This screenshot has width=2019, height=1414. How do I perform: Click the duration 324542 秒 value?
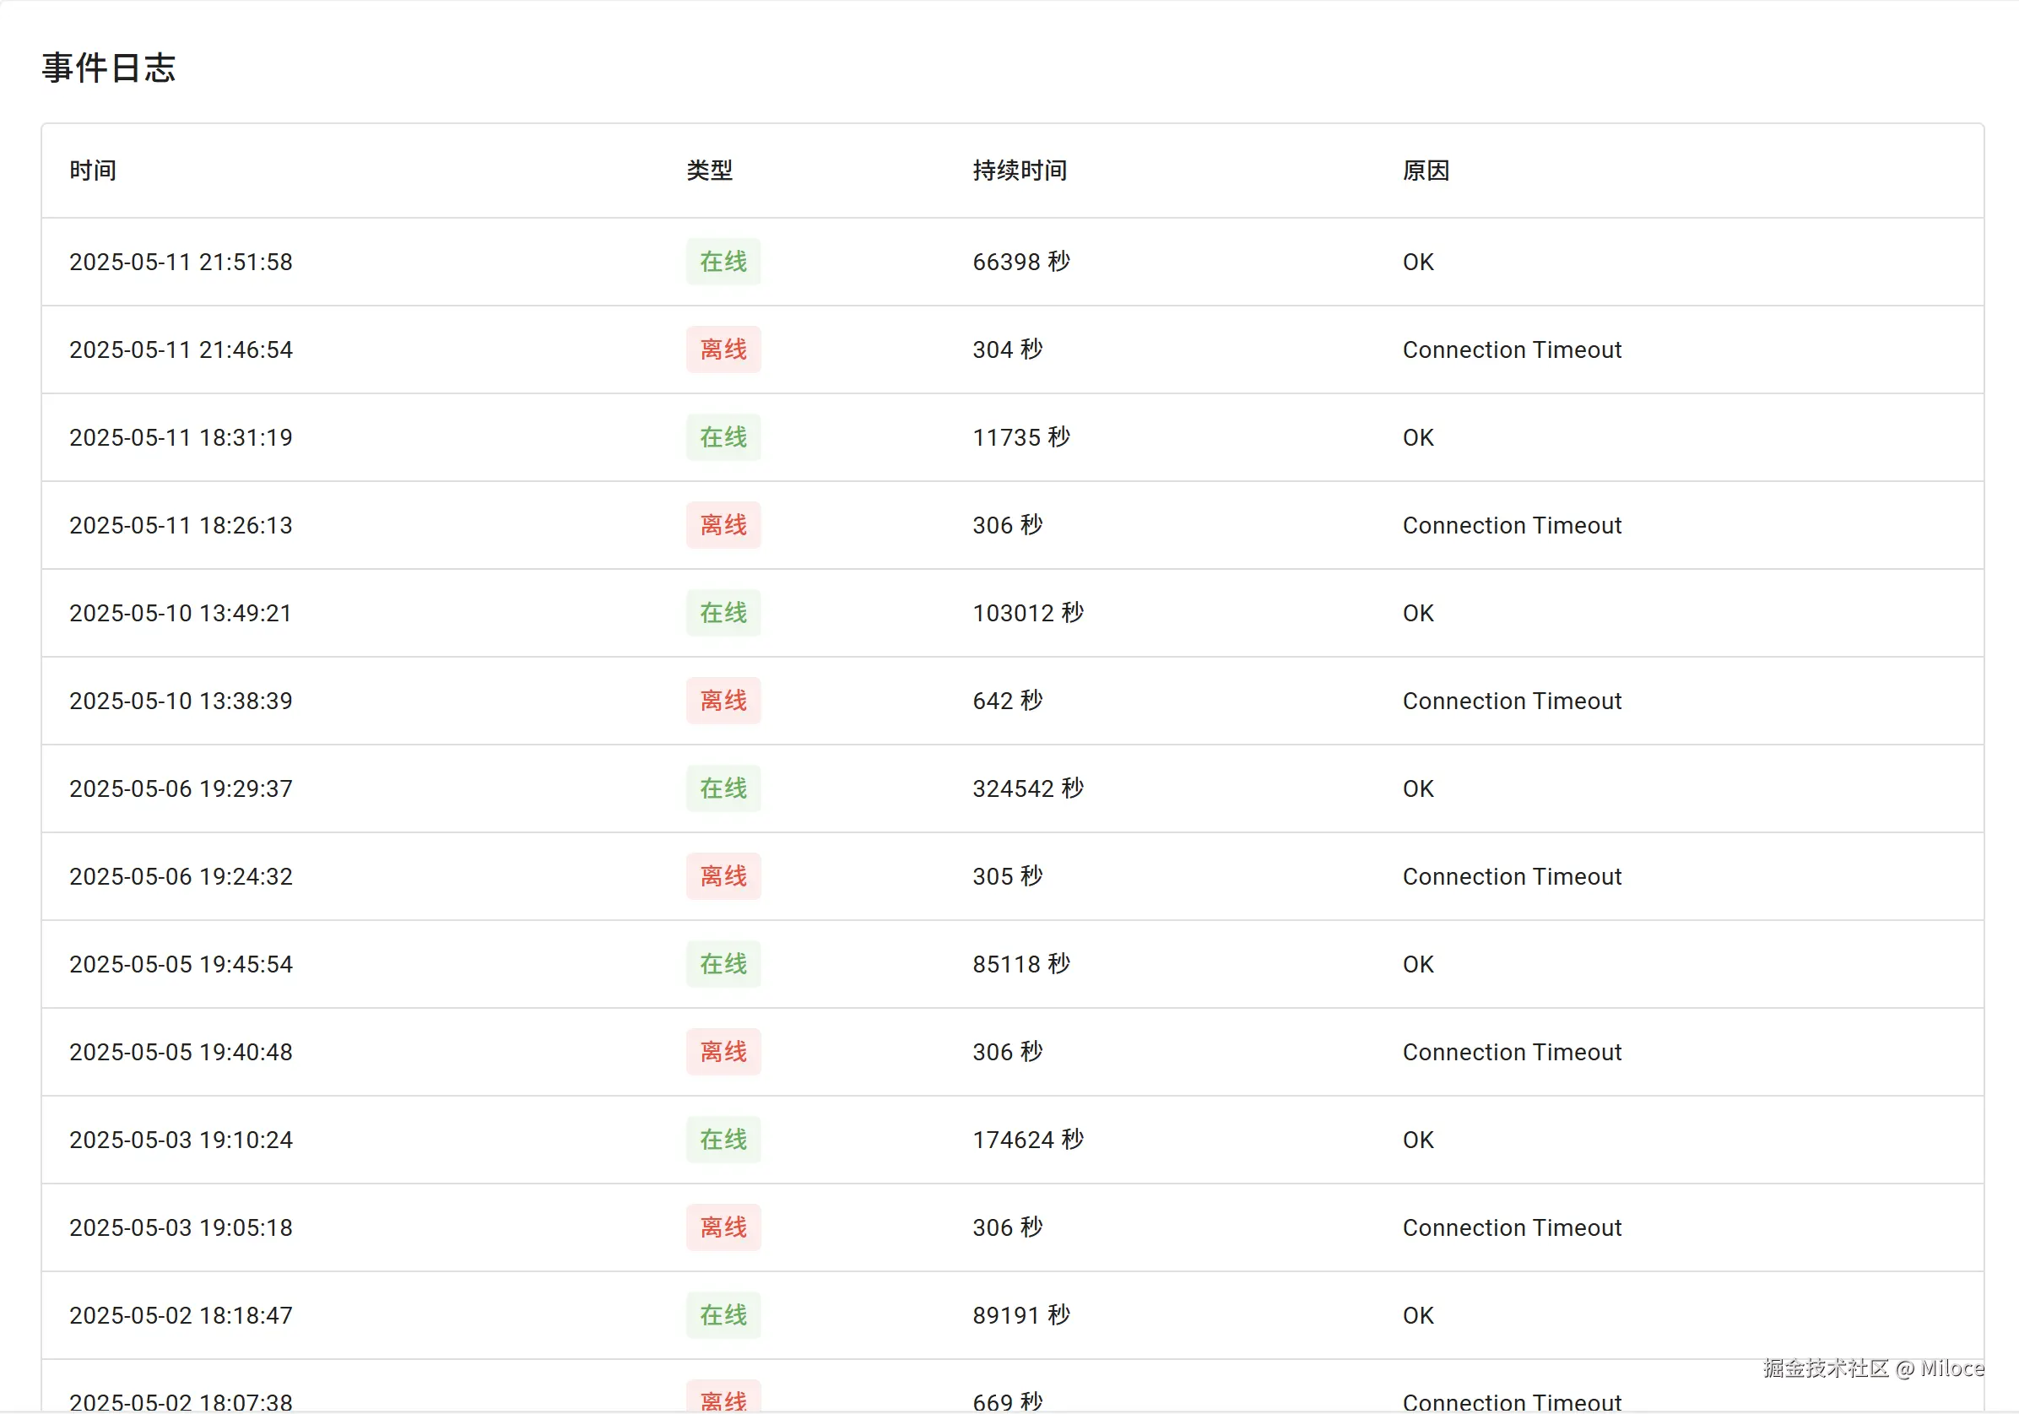[1027, 788]
